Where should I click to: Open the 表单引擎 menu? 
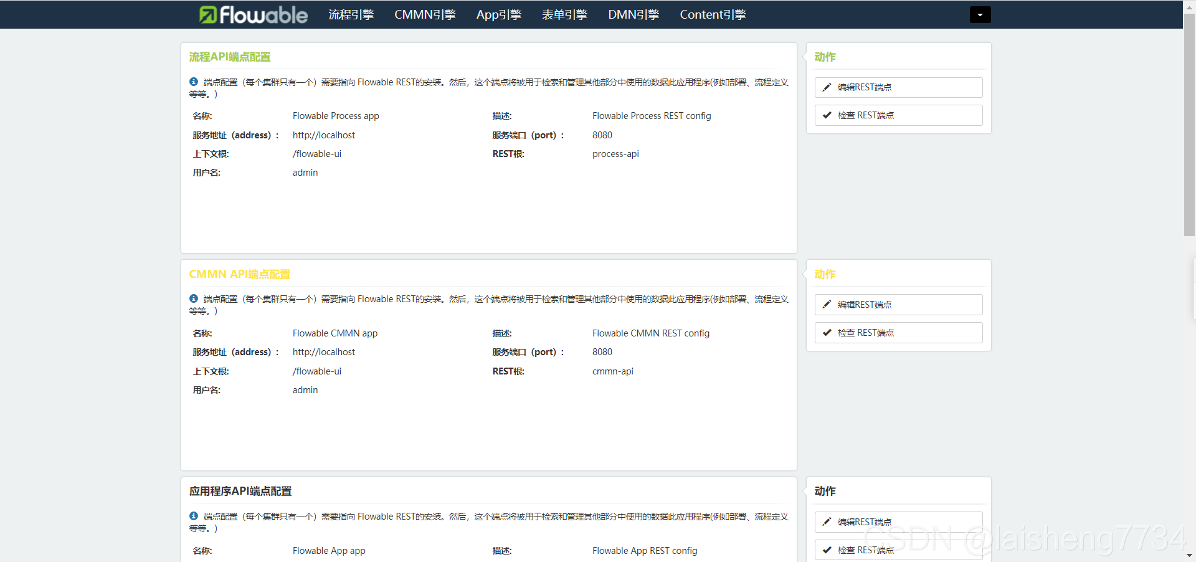tap(564, 14)
